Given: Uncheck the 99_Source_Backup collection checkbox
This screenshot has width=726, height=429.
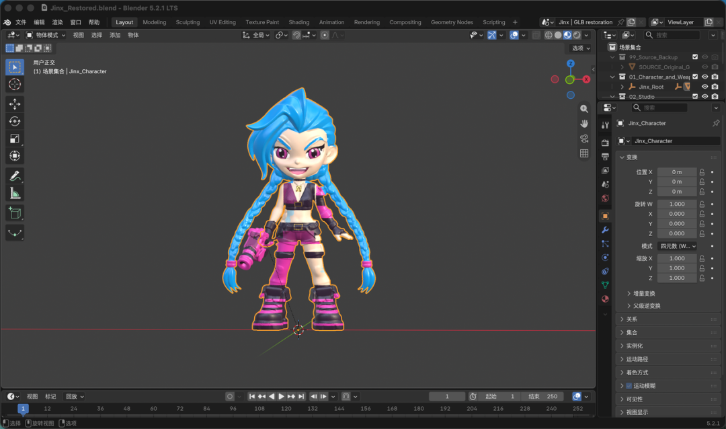Looking at the screenshot, I should click(x=695, y=57).
